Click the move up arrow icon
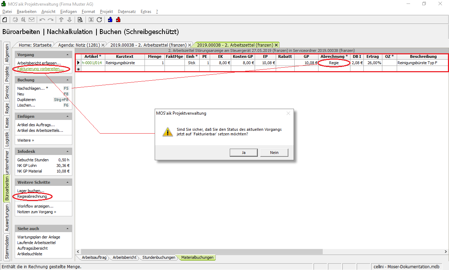This screenshot has height=270, width=449. pyautogui.click(x=61, y=20)
